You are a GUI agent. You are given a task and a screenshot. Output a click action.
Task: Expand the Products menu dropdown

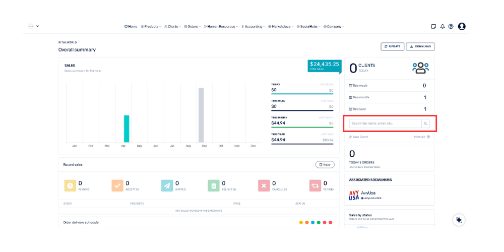(151, 27)
